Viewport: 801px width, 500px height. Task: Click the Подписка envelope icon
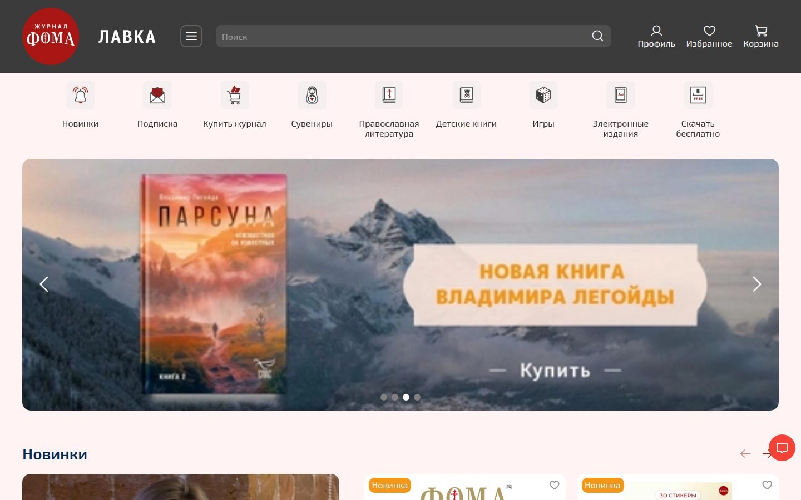[157, 95]
